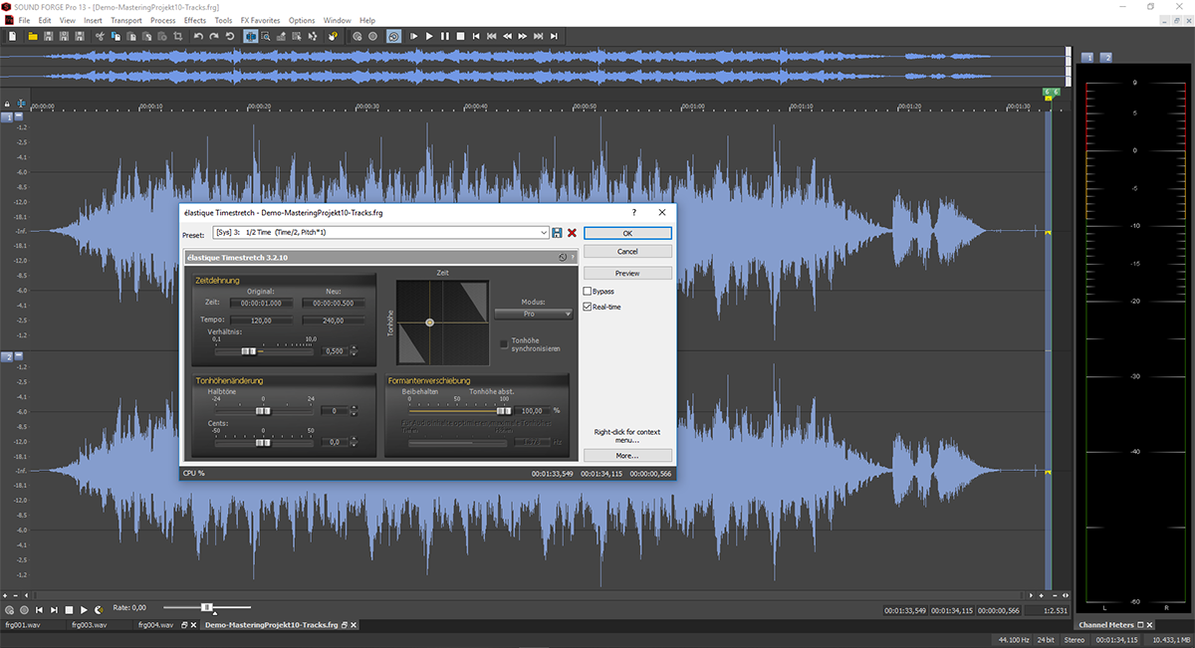This screenshot has width=1195, height=648.
Task: Click OK in the Timestretch dialog
Action: tap(627, 233)
